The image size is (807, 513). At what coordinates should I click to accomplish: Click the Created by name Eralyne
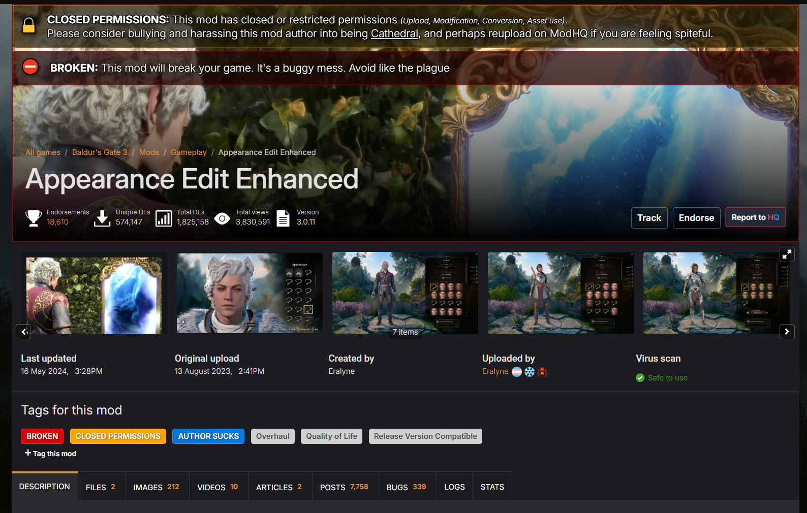[x=342, y=371]
